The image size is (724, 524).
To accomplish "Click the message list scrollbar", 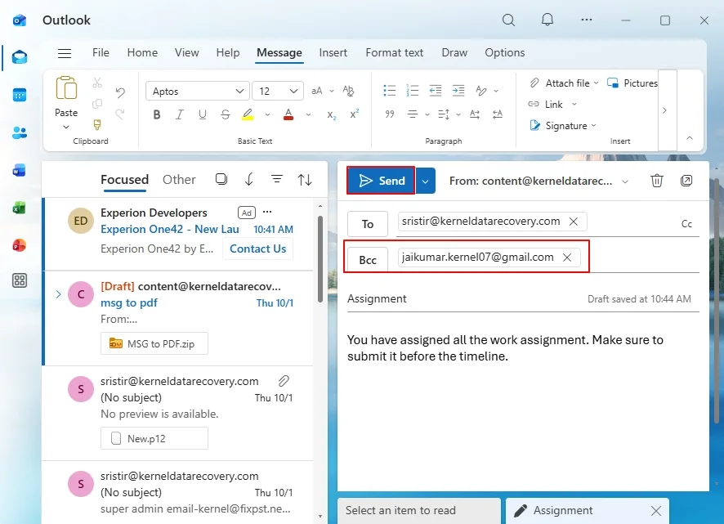I will [x=320, y=259].
